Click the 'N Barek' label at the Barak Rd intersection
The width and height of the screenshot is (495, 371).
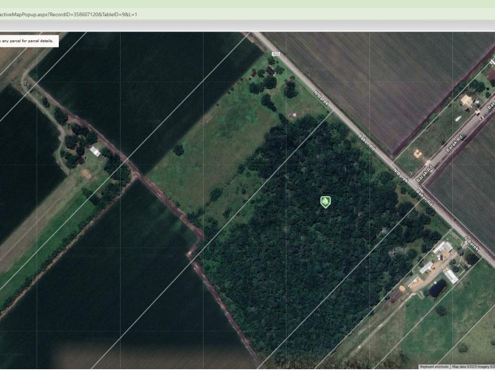click(x=400, y=176)
